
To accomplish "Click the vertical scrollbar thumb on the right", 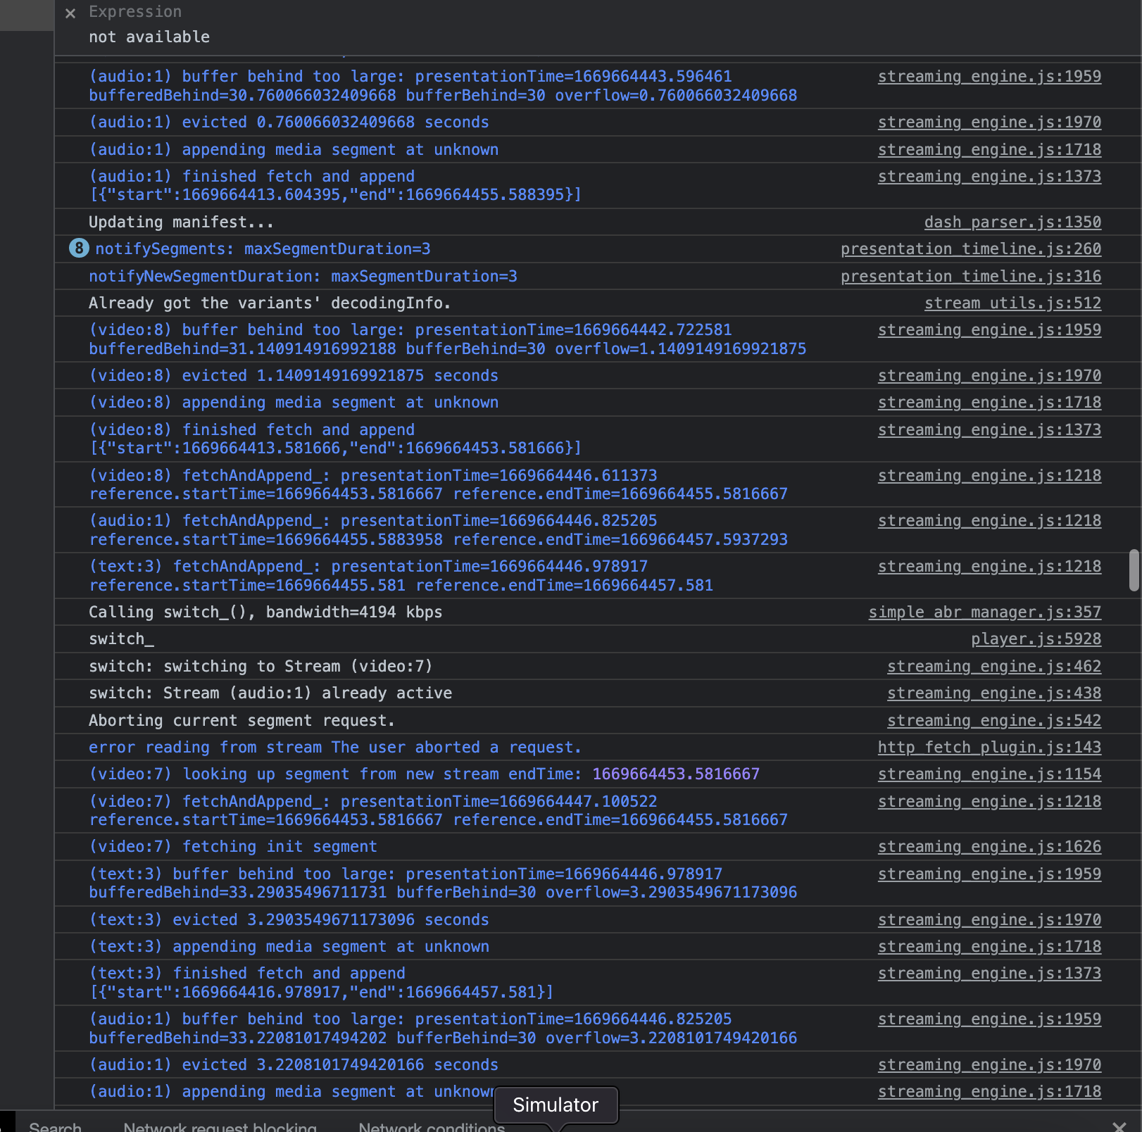I will (1134, 572).
